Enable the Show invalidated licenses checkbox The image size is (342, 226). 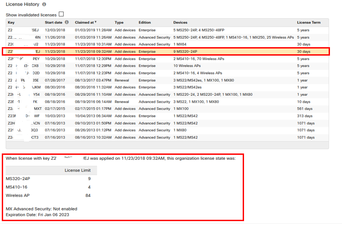[x=61, y=14]
